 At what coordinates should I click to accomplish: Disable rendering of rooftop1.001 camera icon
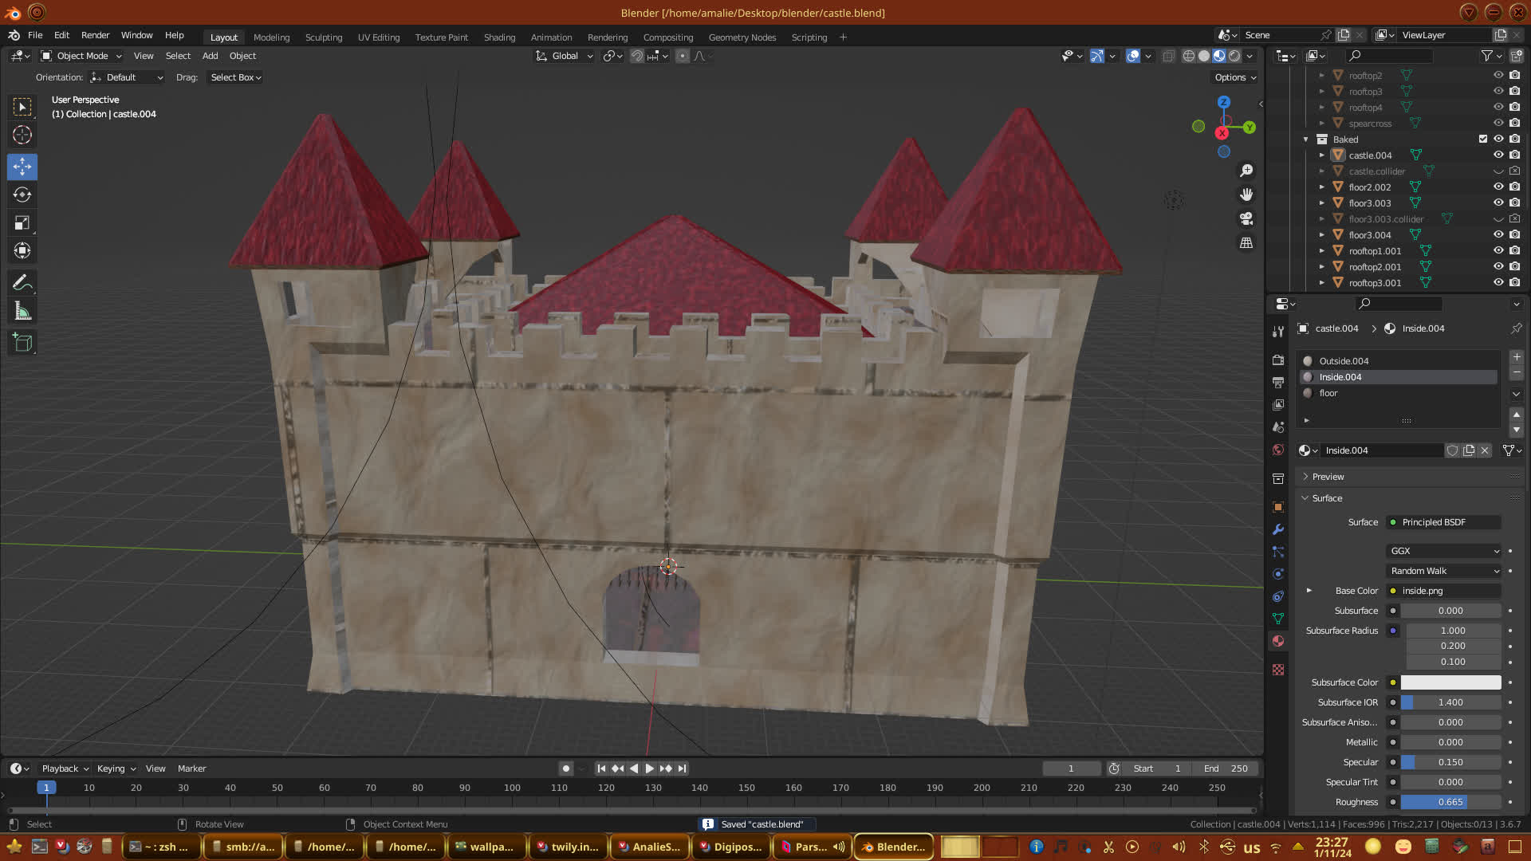pyautogui.click(x=1514, y=251)
